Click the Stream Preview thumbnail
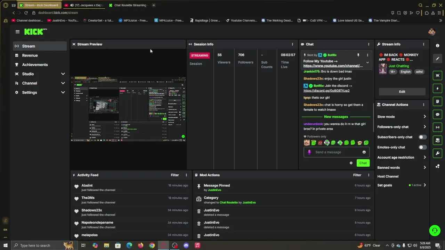The image size is (445, 250). [x=128, y=109]
